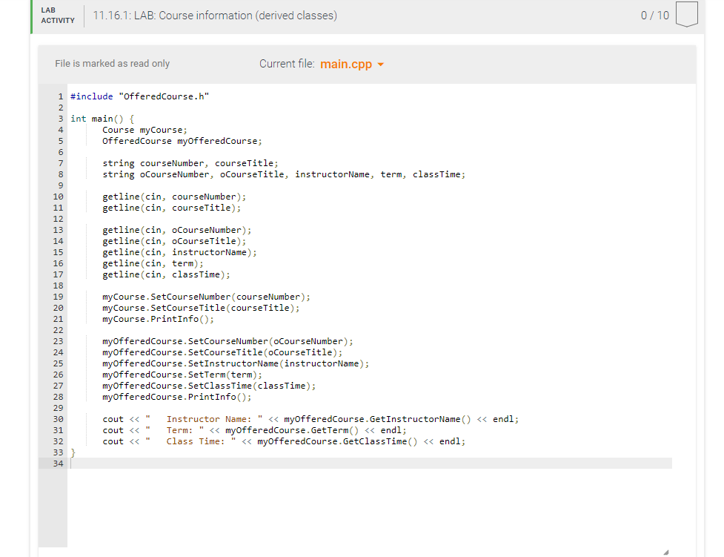Click line number 1 in the code editor
Image resolution: width=724 pixels, height=557 pixels.
tap(60, 96)
